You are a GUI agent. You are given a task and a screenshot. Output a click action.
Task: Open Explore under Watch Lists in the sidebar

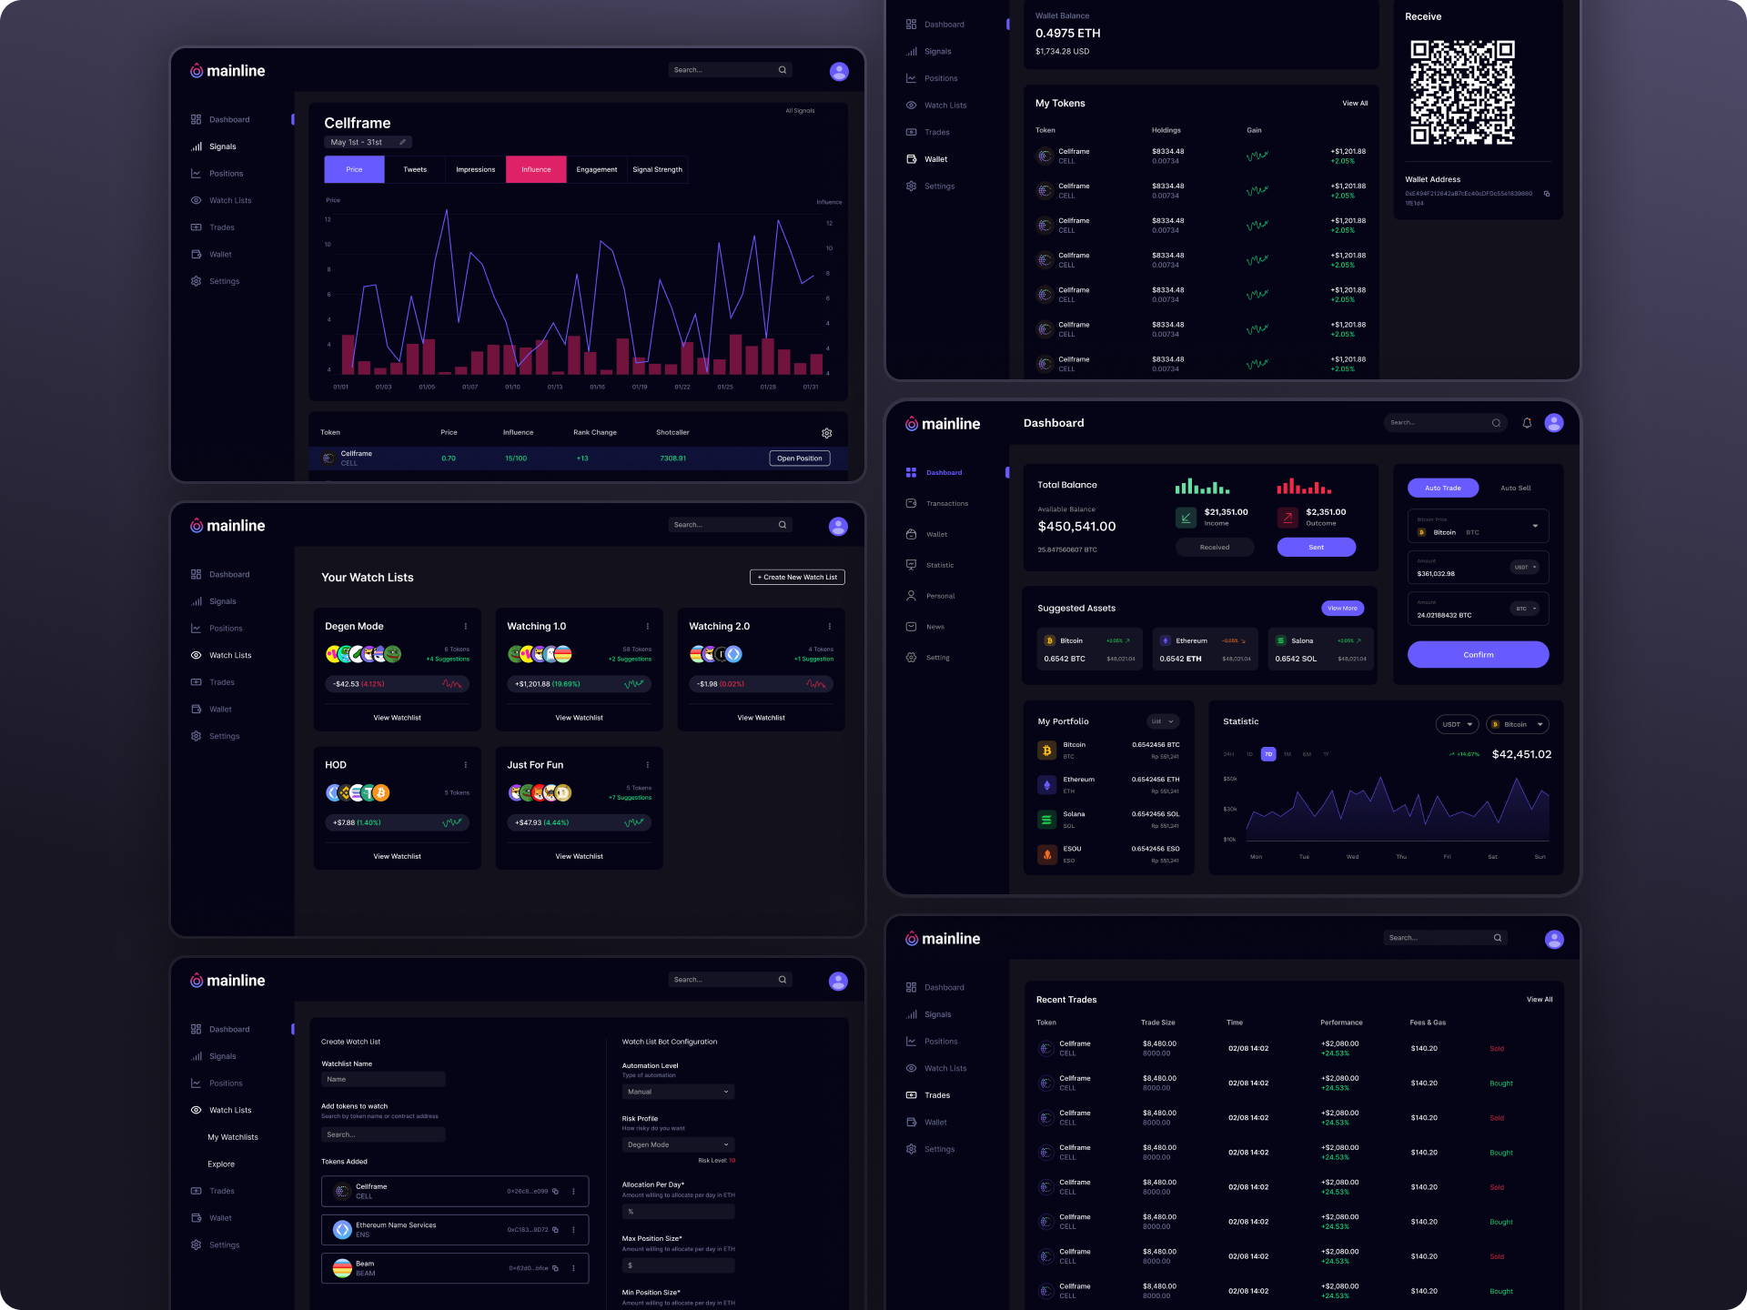pyautogui.click(x=221, y=1164)
